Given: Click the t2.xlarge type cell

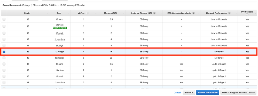Looking at the screenshot, I should 60,52.
